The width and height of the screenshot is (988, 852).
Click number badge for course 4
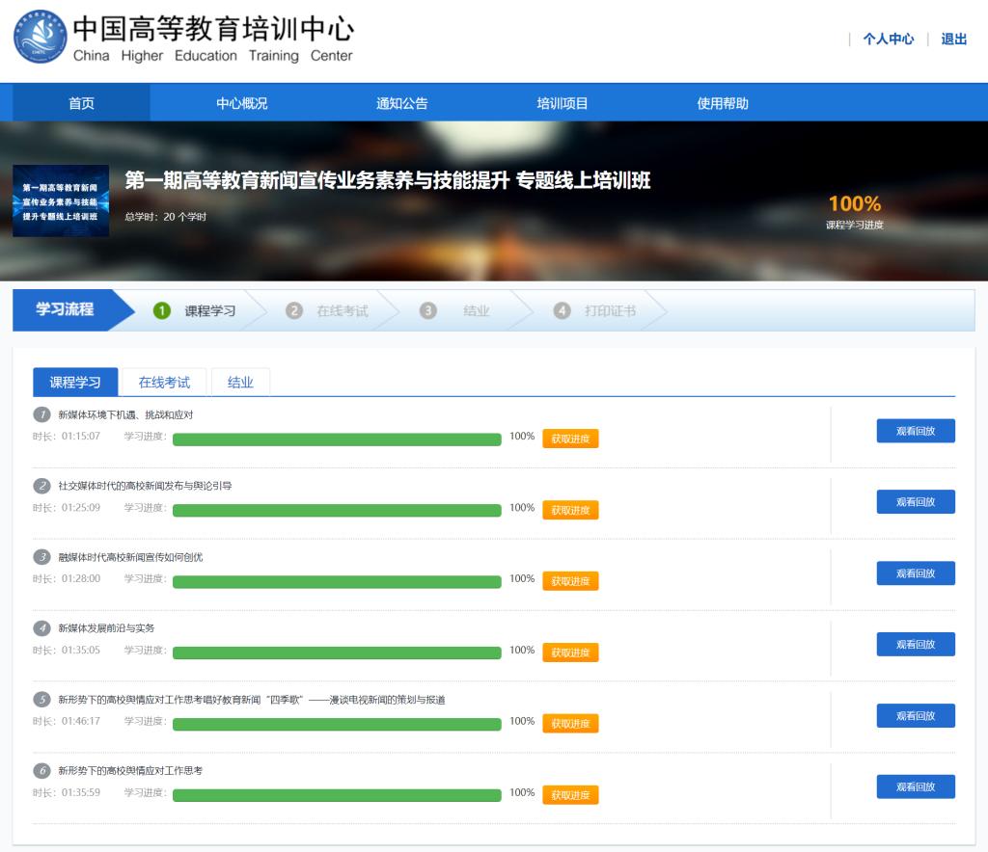click(x=41, y=628)
